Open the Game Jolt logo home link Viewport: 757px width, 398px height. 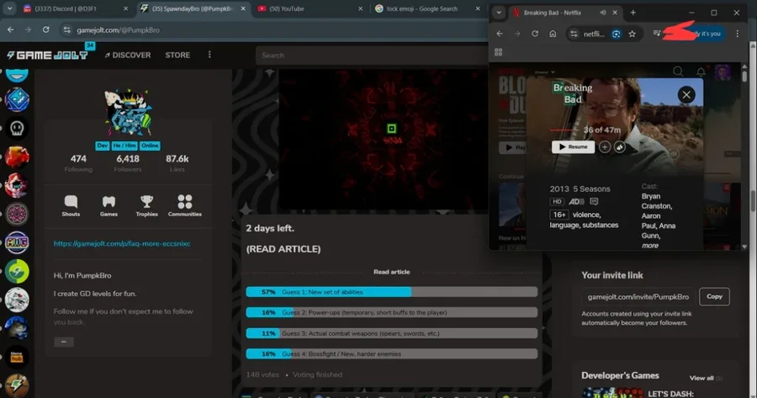tap(47, 56)
